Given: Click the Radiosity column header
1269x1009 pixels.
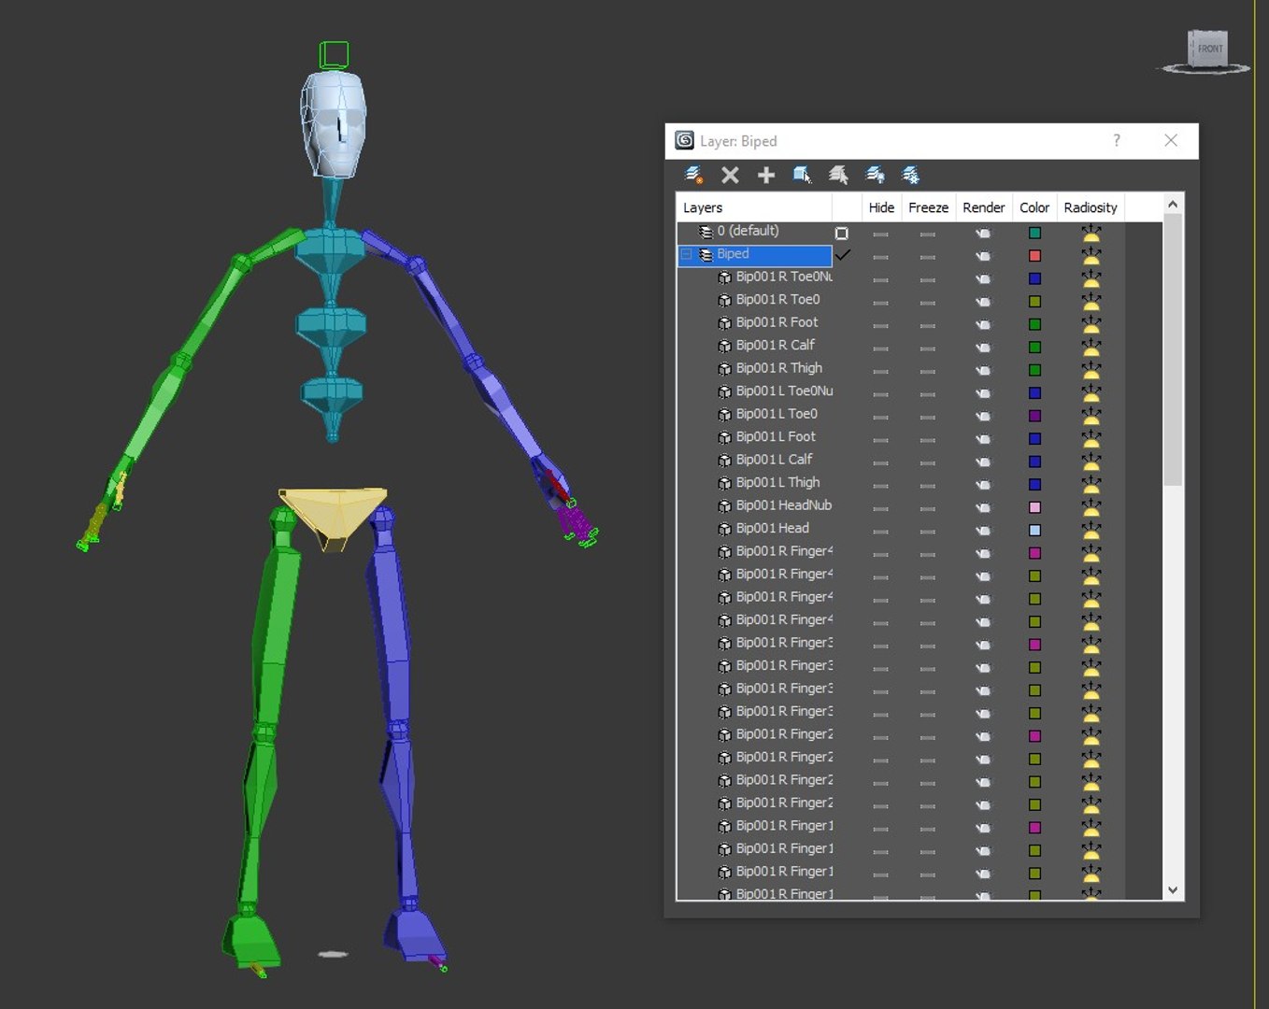Looking at the screenshot, I should click(1091, 207).
